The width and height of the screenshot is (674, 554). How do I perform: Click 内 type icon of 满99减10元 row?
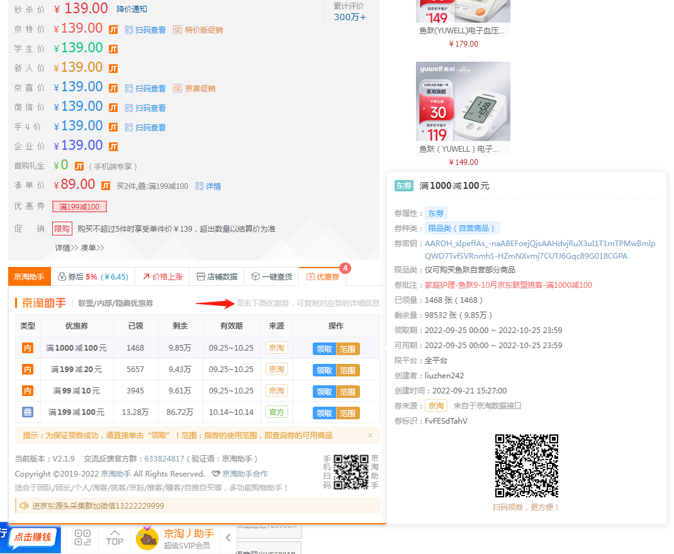coord(28,391)
